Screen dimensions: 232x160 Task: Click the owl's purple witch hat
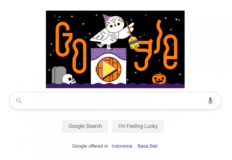(106, 18)
